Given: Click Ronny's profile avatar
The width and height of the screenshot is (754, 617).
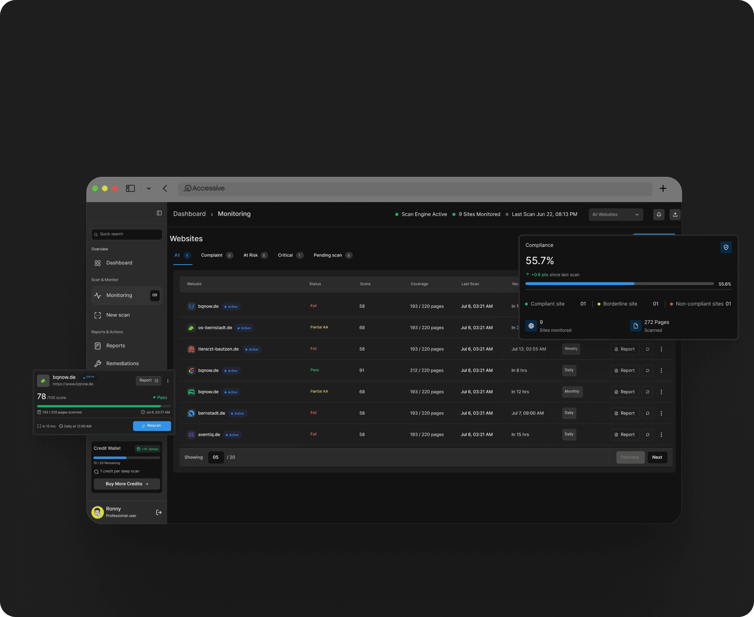Looking at the screenshot, I should 97,512.
